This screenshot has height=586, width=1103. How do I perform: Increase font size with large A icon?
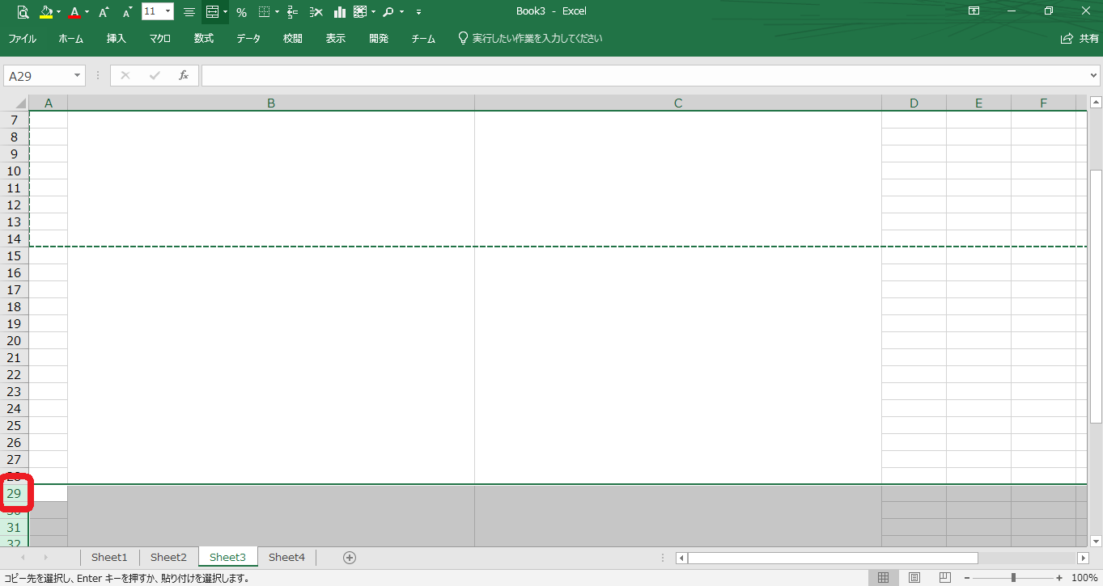(104, 12)
